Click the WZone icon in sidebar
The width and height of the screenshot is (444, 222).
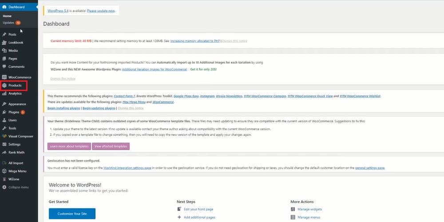click(4, 179)
